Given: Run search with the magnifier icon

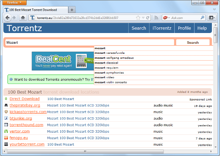Looking at the screenshot, I should [x=202, y=18].
